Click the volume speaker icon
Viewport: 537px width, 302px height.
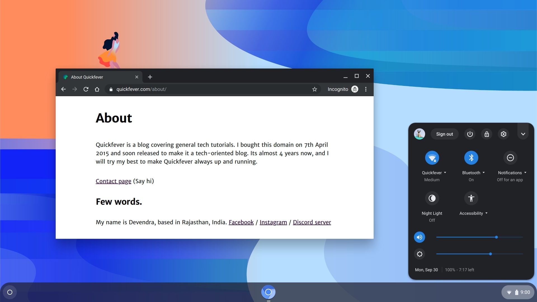(419, 237)
